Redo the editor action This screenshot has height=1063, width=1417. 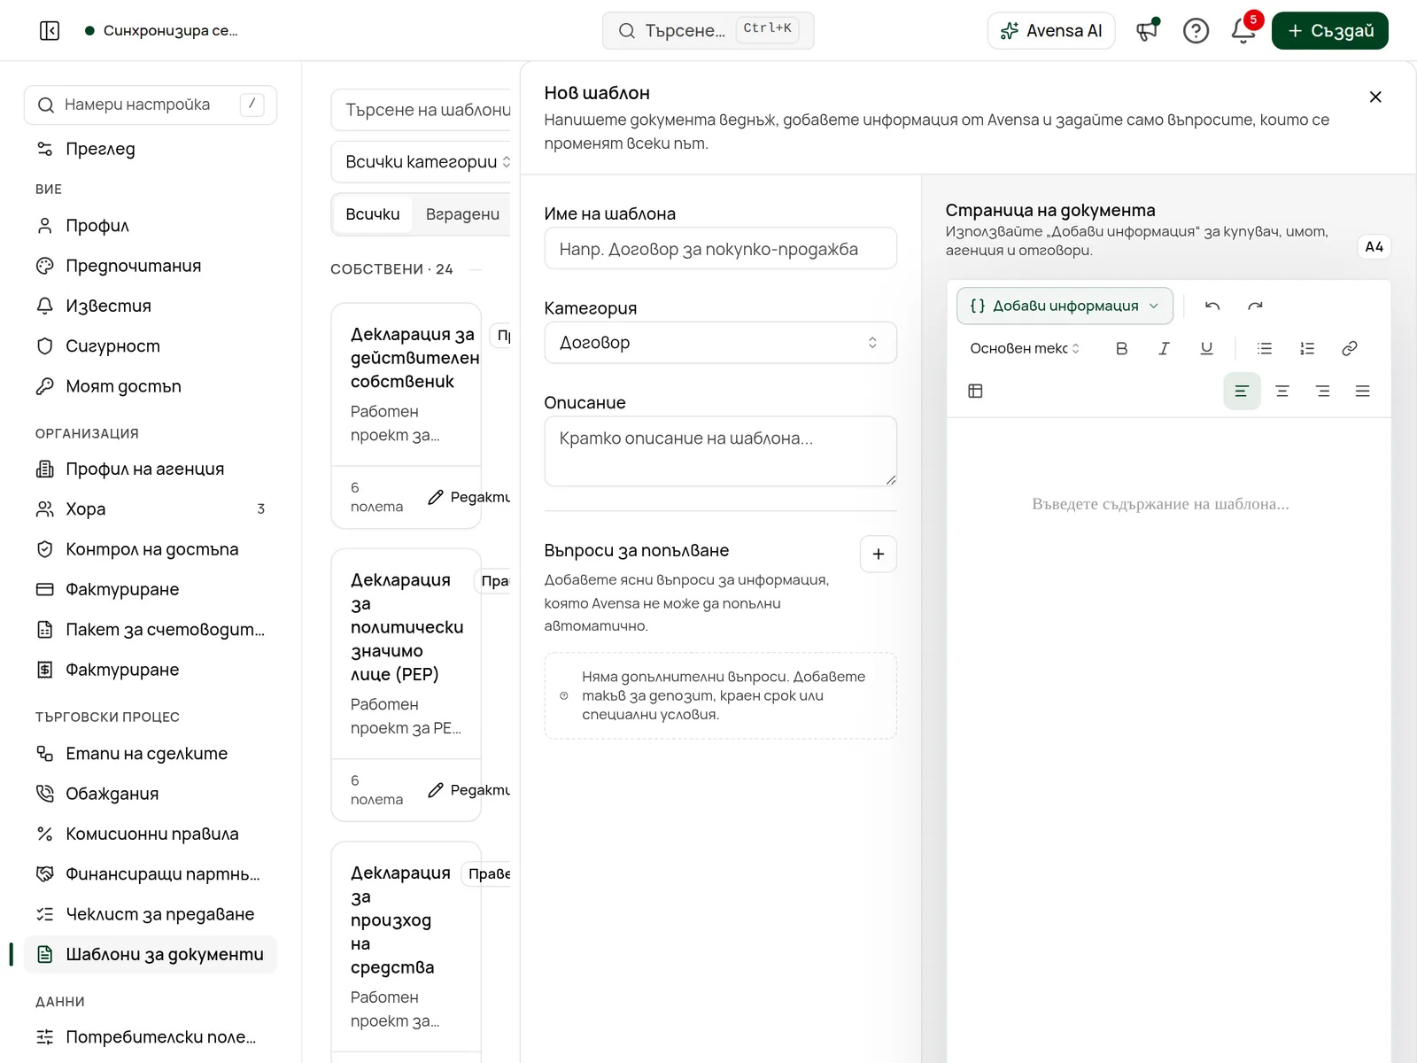[1255, 306]
